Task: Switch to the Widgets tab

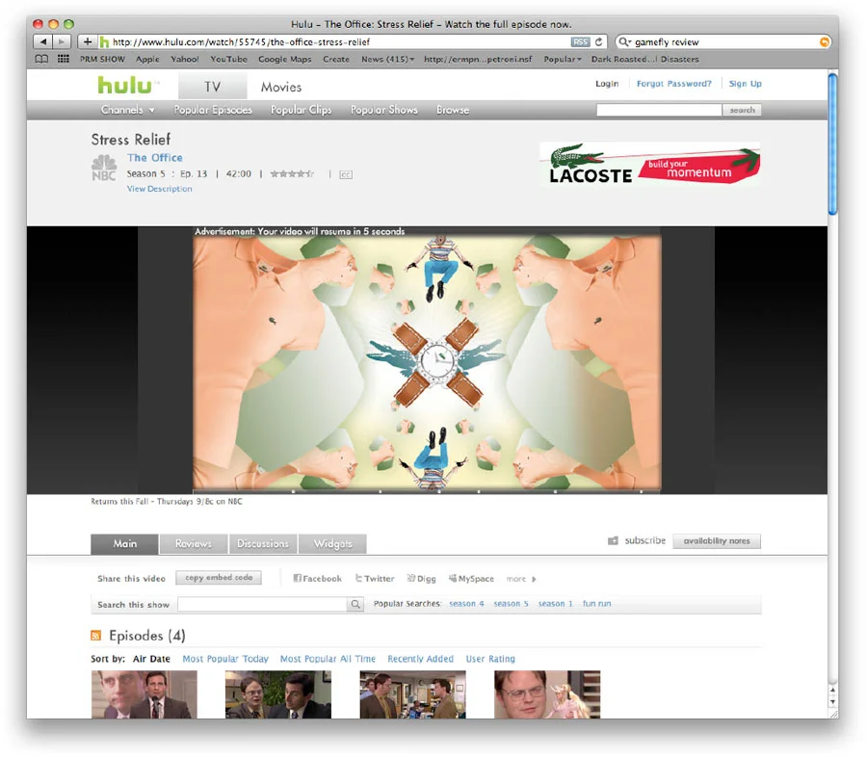Action: point(332,543)
